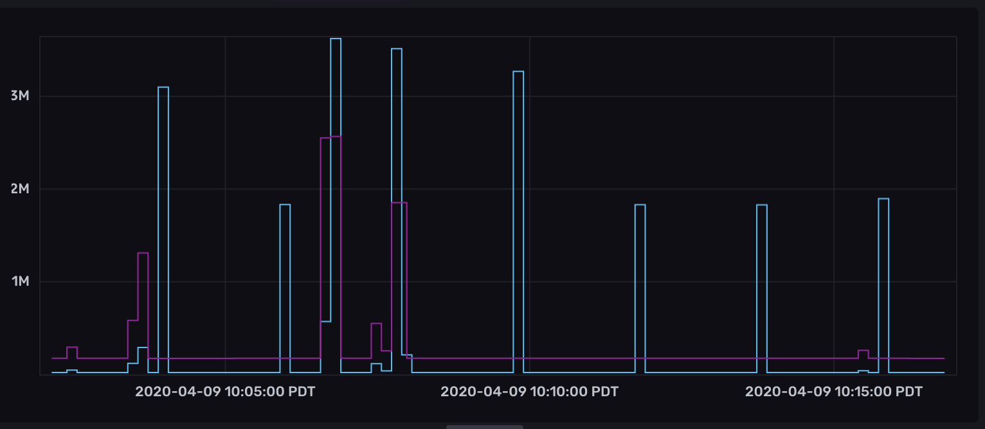
Task: Select the purple peak above 1M before 10:05:00
Action: click(143, 253)
